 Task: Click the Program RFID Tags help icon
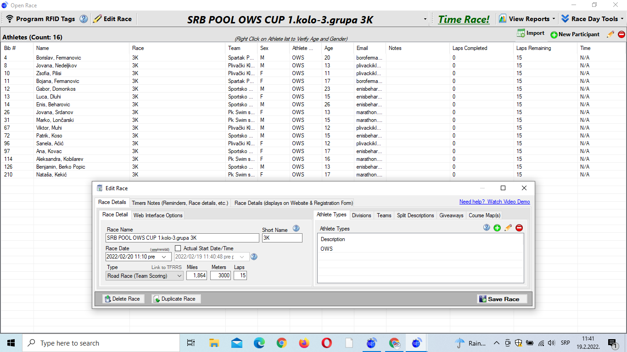coord(84,19)
